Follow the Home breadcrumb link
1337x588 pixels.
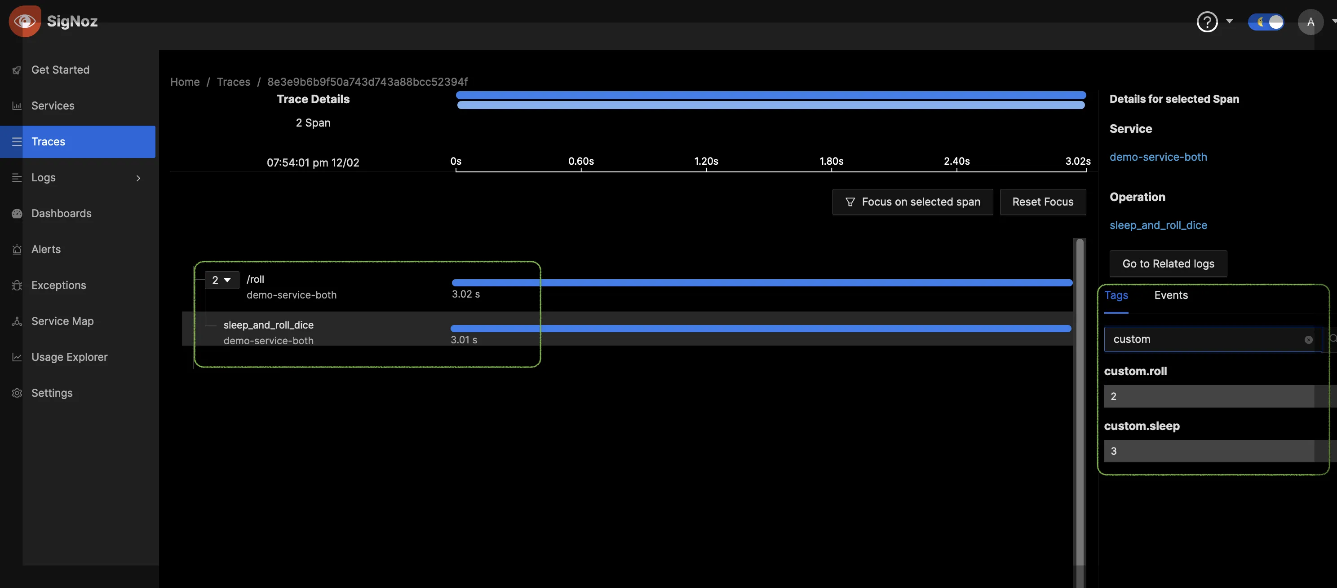click(185, 82)
